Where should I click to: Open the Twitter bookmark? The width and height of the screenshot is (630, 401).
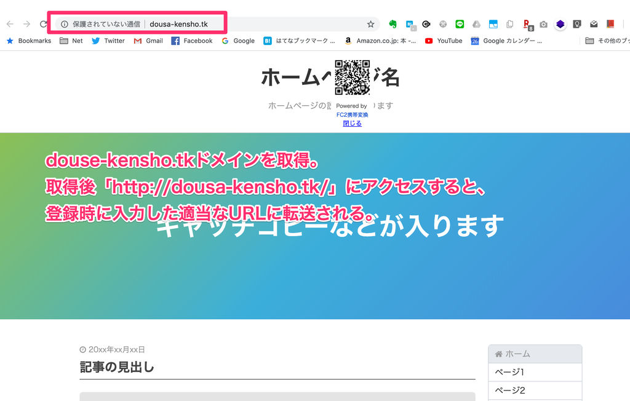[x=108, y=41]
